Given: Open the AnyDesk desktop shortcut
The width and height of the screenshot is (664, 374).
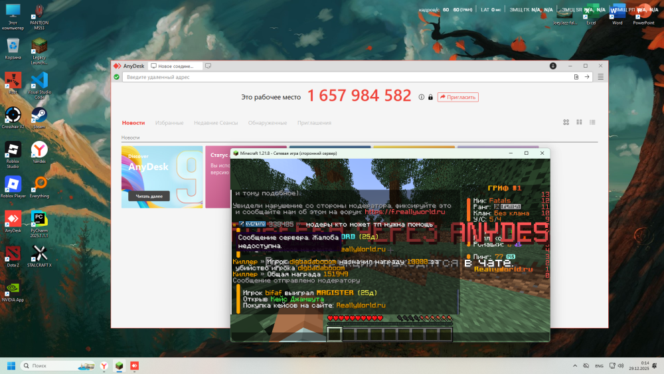Looking at the screenshot, I should point(13,222).
